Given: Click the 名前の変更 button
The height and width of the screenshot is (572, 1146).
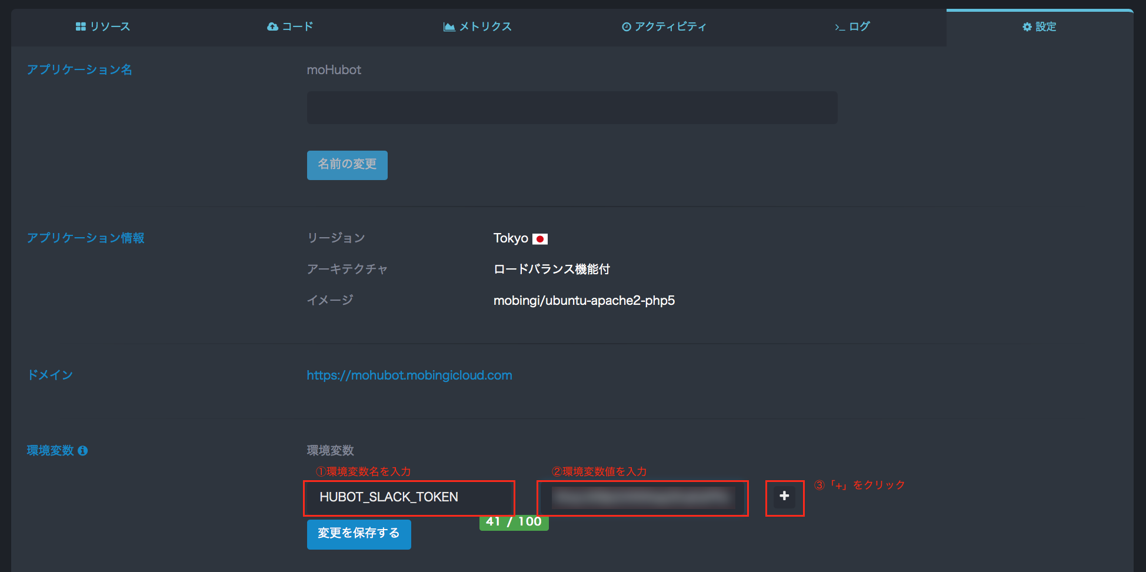Looking at the screenshot, I should (347, 165).
